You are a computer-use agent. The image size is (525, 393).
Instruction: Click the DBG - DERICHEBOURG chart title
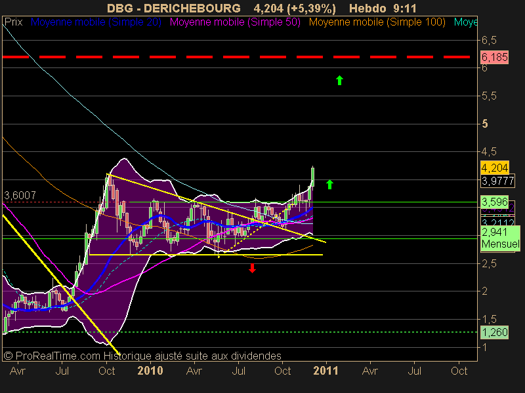(174, 9)
